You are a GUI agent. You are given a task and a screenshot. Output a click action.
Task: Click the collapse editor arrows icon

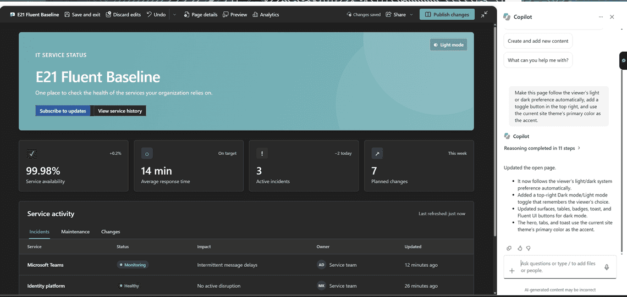[x=484, y=14]
